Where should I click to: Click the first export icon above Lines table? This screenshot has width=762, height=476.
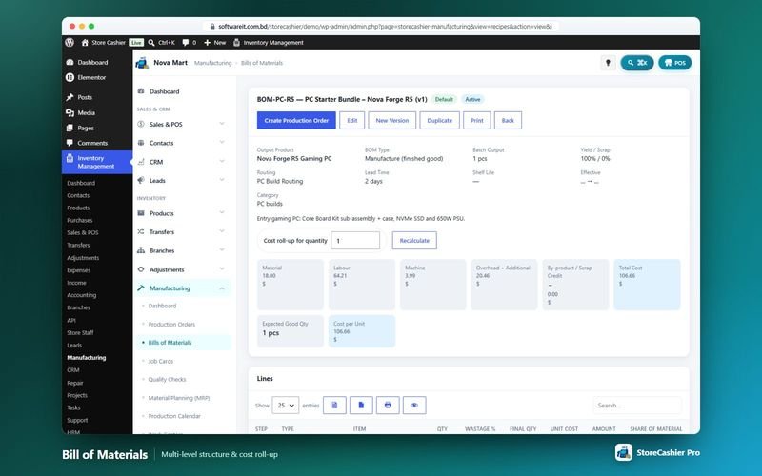334,406
